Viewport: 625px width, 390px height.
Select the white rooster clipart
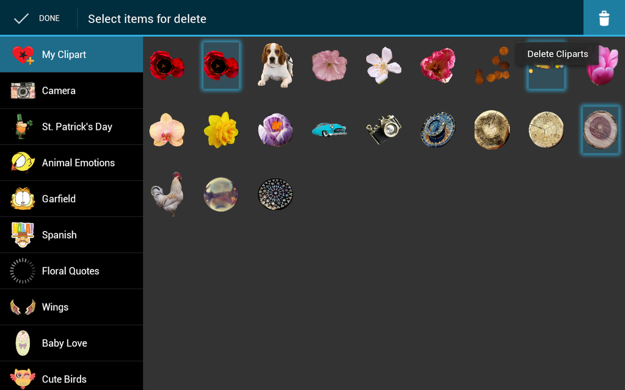point(167,194)
